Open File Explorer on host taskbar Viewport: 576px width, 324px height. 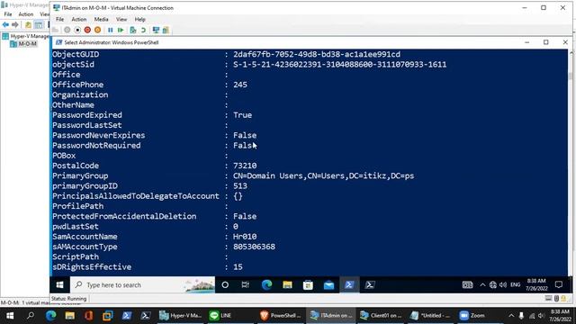(70, 316)
